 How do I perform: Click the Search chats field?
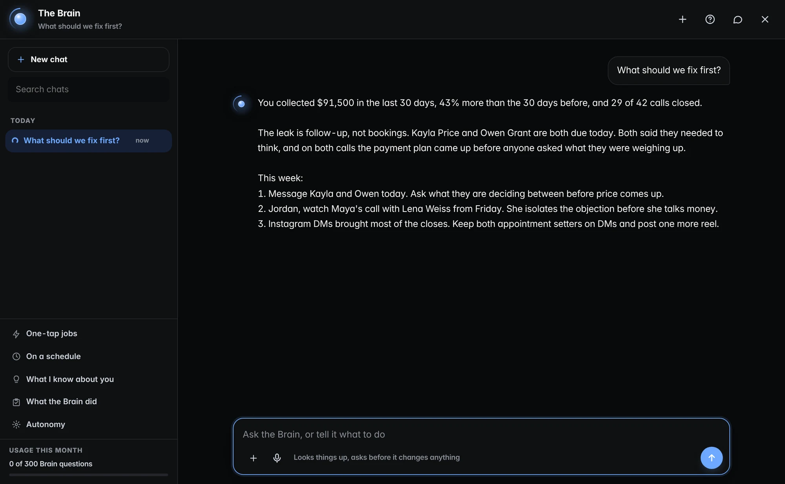89,89
